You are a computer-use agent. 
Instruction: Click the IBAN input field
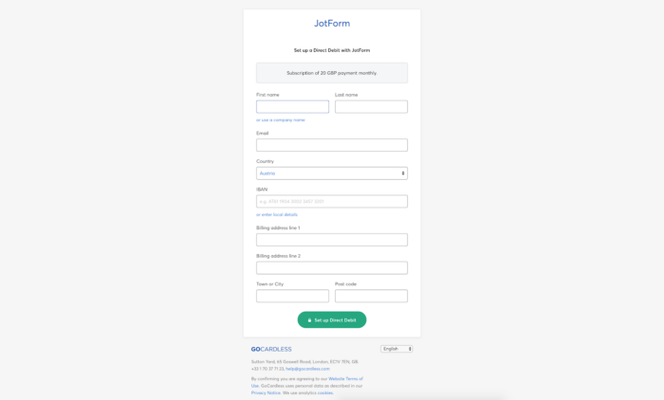click(x=332, y=202)
